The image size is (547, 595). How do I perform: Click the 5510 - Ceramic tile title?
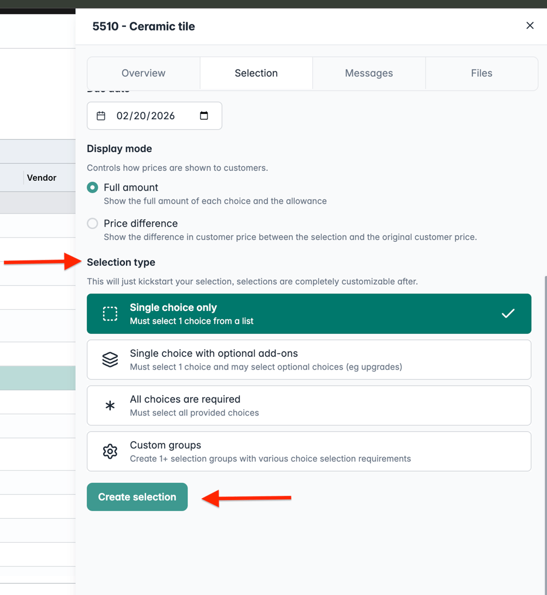click(x=144, y=26)
